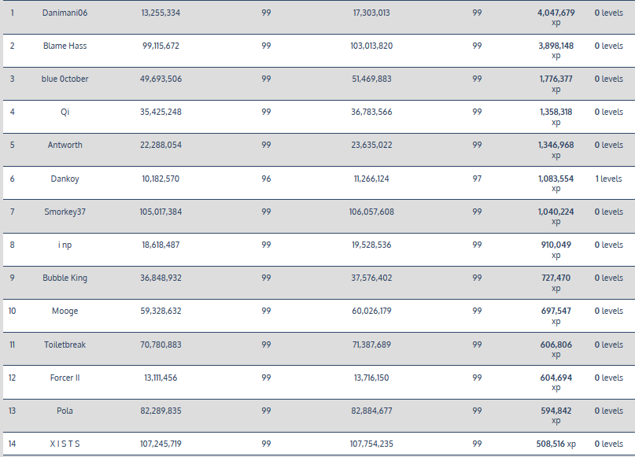Click on player Forcer II

point(65,378)
